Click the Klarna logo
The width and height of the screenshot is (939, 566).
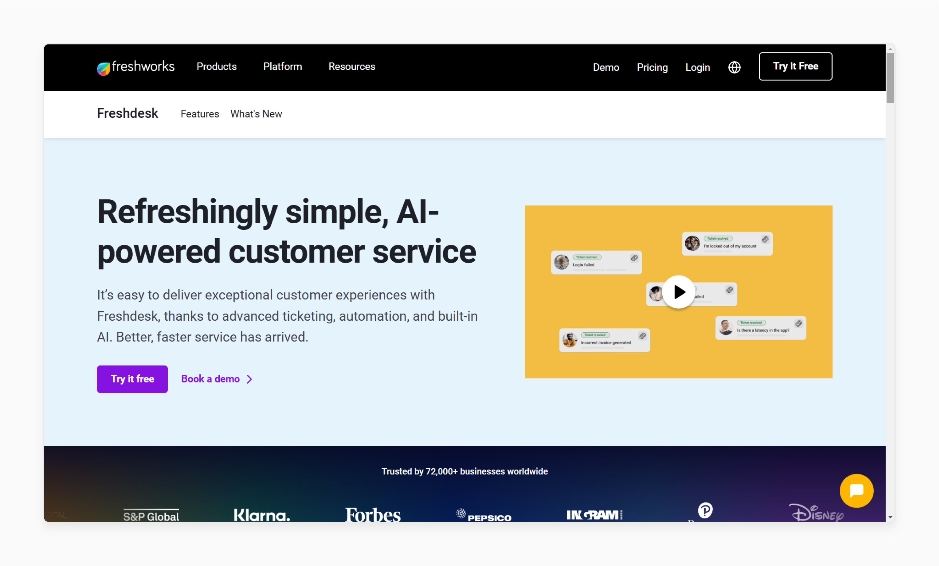tap(262, 515)
